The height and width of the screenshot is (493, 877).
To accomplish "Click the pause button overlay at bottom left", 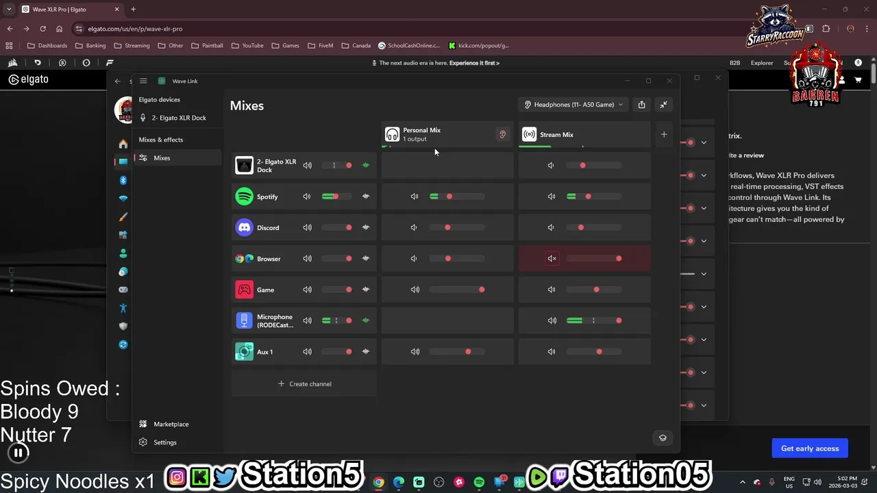I will pyautogui.click(x=18, y=452).
